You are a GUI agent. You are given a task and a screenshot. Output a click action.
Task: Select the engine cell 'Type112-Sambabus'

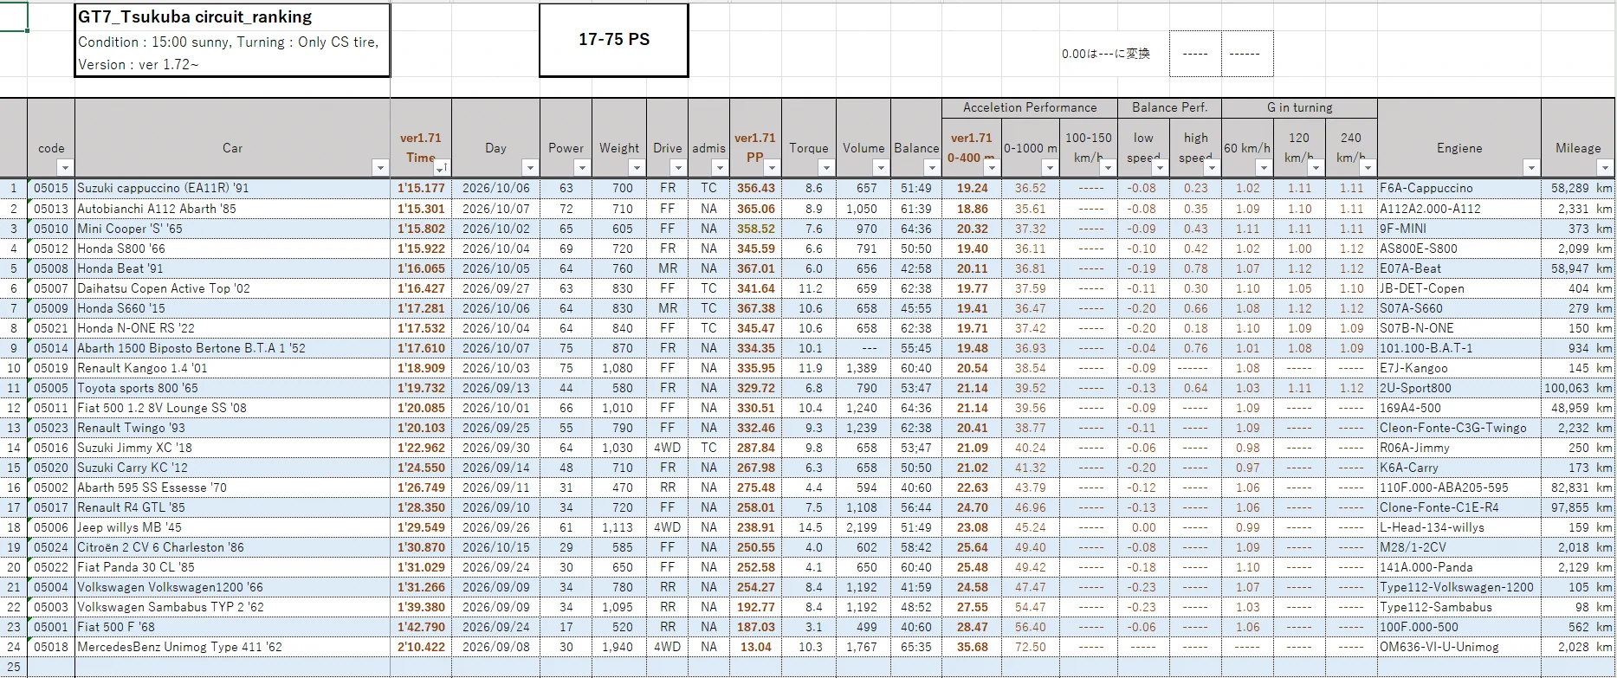pos(1459,607)
